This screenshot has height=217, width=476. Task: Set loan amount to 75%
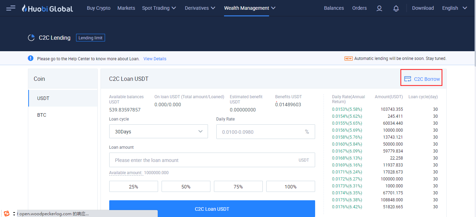[x=238, y=186]
